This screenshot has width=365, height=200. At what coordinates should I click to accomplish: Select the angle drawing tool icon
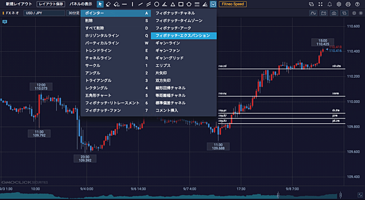click(165, 4)
